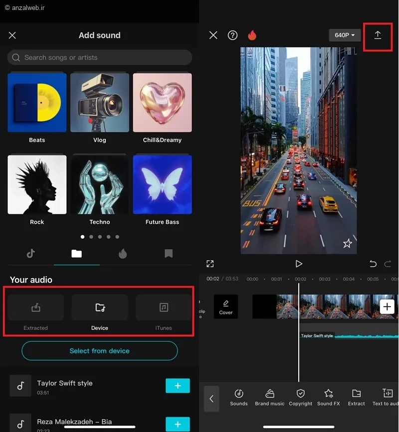The height and width of the screenshot is (432, 399).
Task: Add clip with plus button on timeline
Action: (x=387, y=306)
